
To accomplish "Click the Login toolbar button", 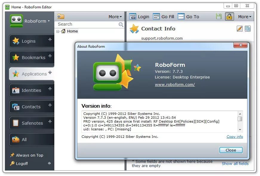I will pyautogui.click(x=139, y=17).
